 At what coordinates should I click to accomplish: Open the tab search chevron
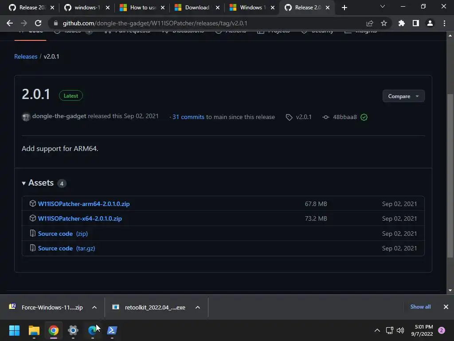pos(383,6)
